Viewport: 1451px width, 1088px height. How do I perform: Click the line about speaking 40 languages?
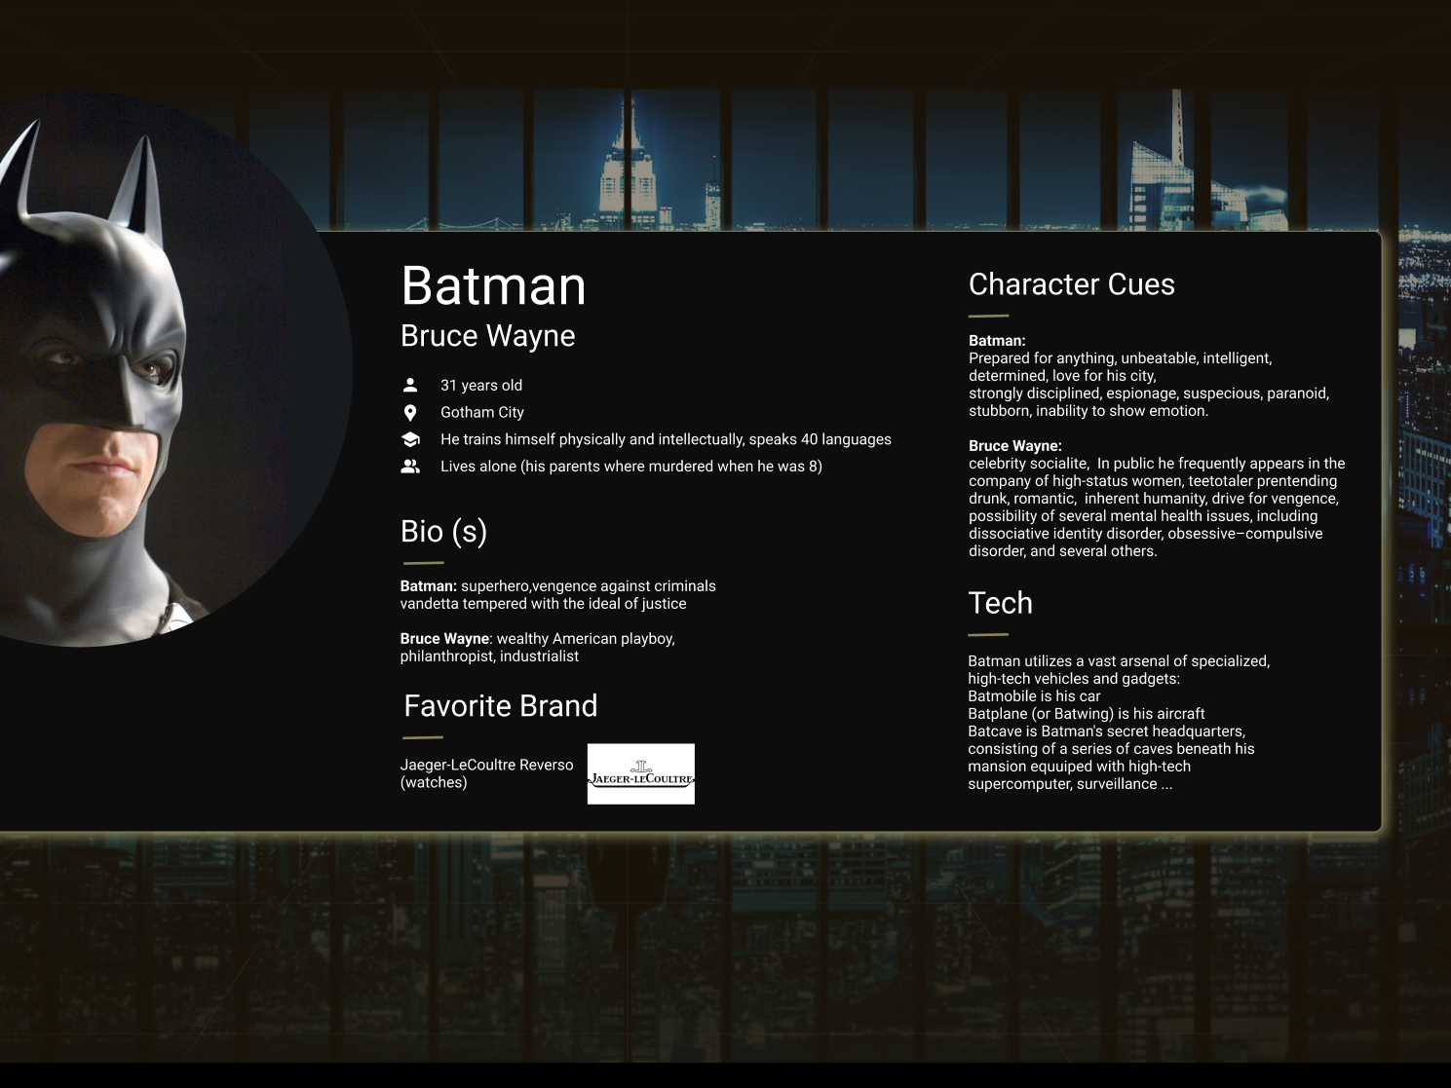pyautogui.click(x=666, y=439)
